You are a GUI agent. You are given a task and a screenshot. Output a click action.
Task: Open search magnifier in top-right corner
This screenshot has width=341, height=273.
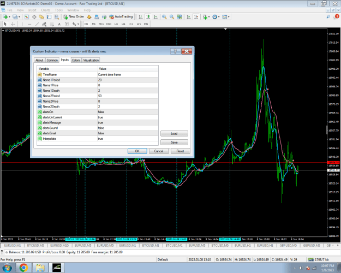point(328,17)
